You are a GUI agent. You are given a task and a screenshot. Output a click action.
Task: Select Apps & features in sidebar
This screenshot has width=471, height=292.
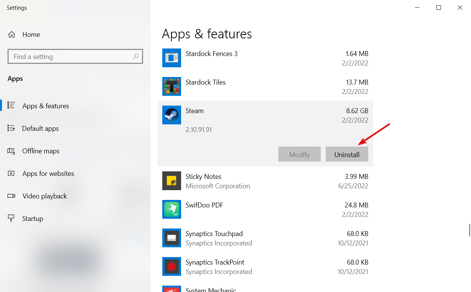click(x=75, y=106)
